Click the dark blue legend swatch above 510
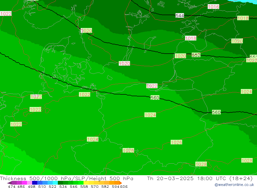This screenshot has height=188, width=257. pos(35,183)
